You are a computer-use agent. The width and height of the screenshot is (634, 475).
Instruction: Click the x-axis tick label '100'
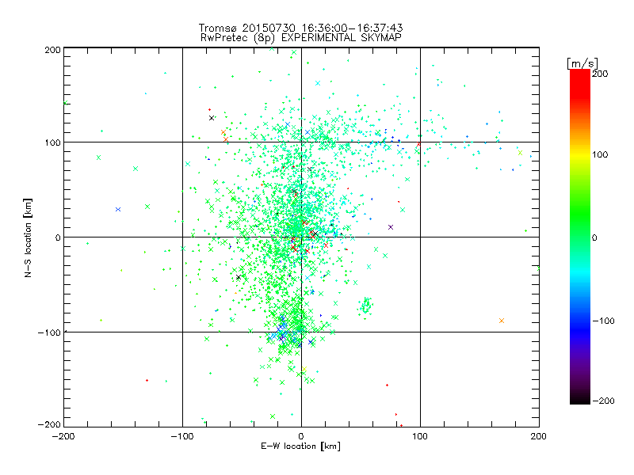(x=420, y=436)
